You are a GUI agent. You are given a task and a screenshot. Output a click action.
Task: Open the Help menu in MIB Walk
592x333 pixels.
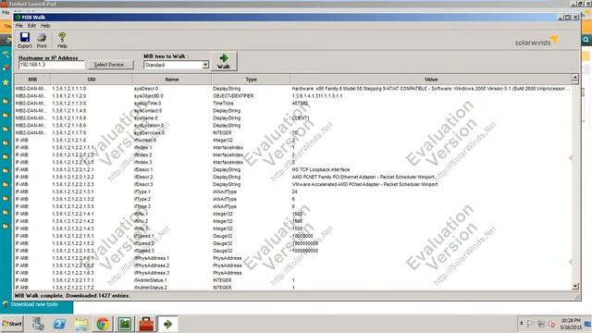click(x=45, y=26)
